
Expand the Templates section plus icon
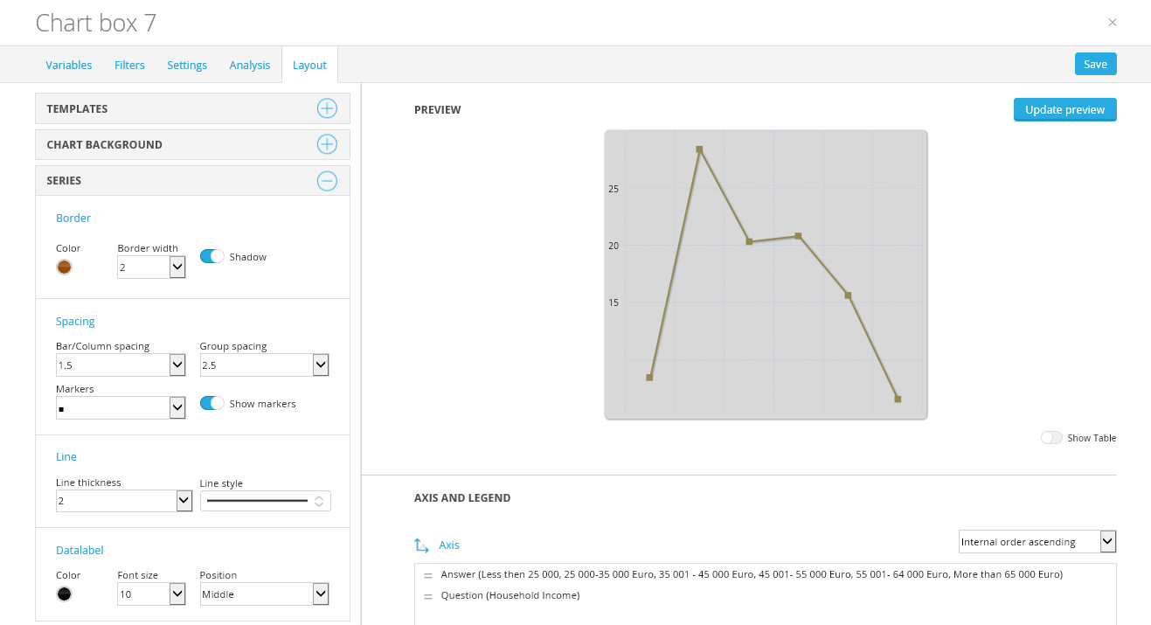point(327,108)
